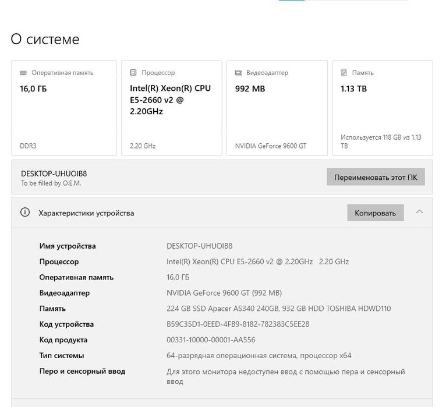Click the product ID 00331-10000-00001-AA556

211,340
